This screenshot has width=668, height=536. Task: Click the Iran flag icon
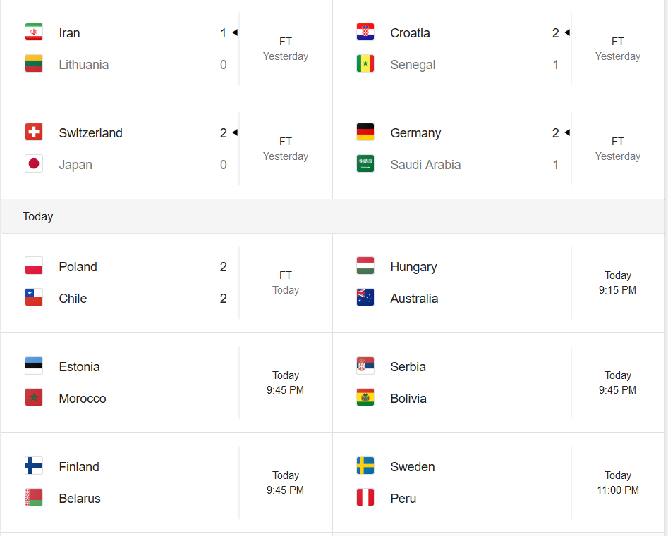pos(34,32)
